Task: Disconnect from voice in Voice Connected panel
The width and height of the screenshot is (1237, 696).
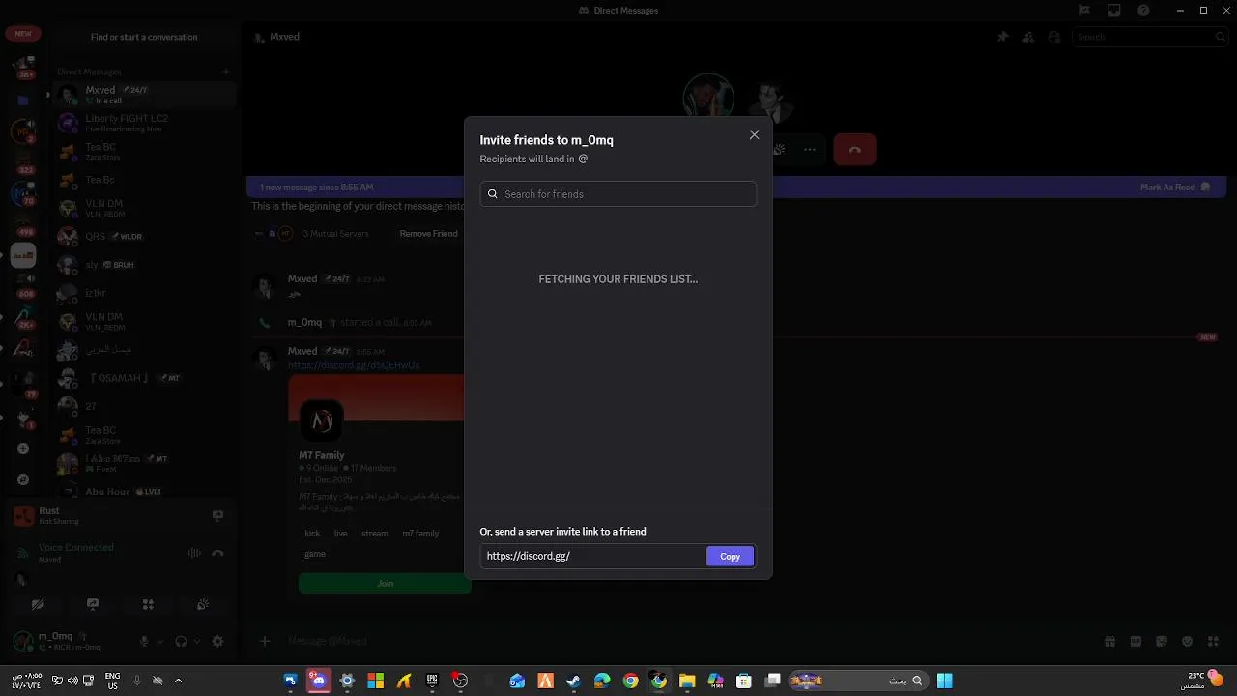Action: (x=217, y=553)
